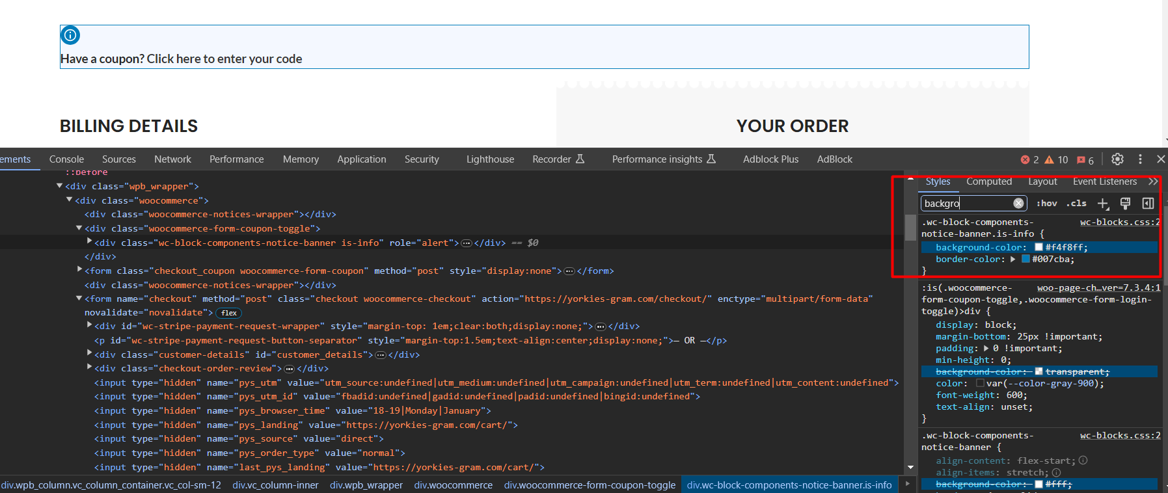Expand the checkout_coupon form node
This screenshot has height=493, width=1168.
coord(79,269)
